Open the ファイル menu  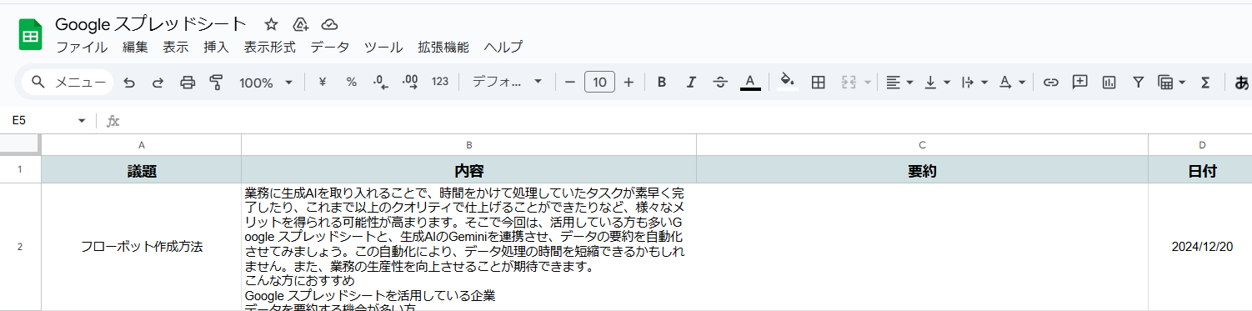click(82, 48)
